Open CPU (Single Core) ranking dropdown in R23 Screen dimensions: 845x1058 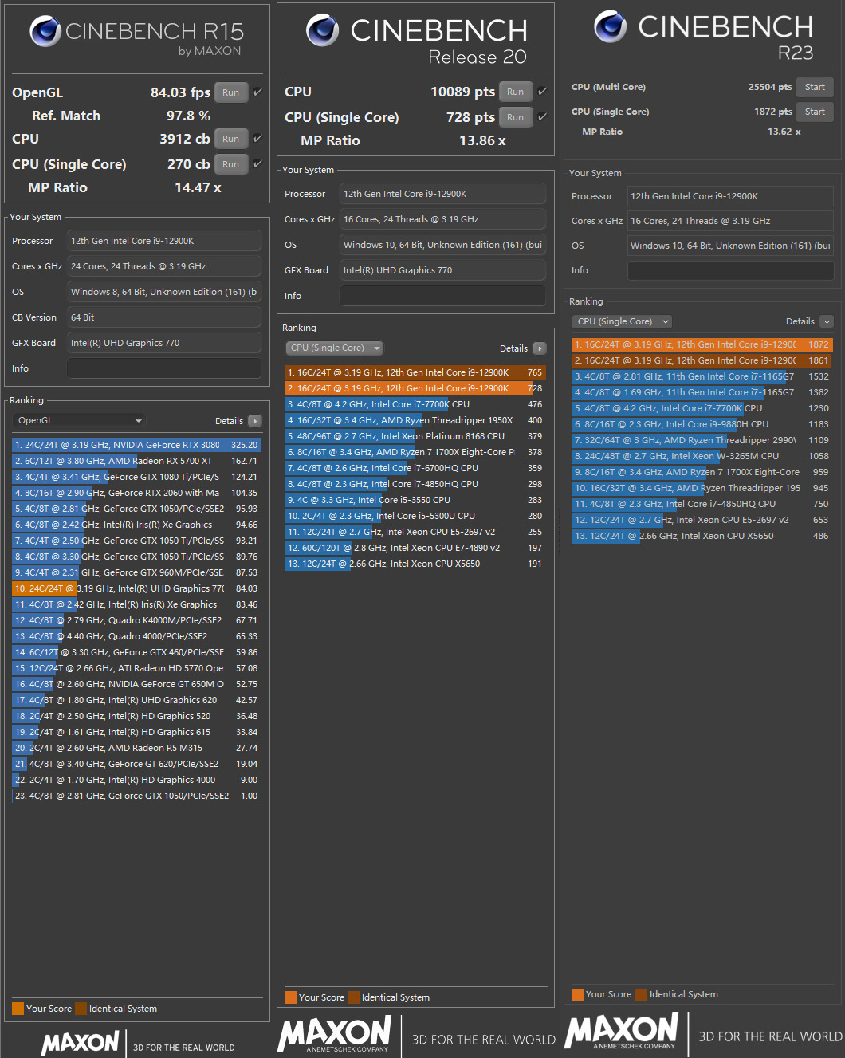pos(622,321)
